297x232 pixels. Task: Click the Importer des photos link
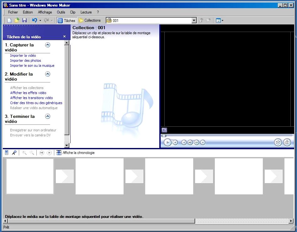pyautogui.click(x=25, y=61)
